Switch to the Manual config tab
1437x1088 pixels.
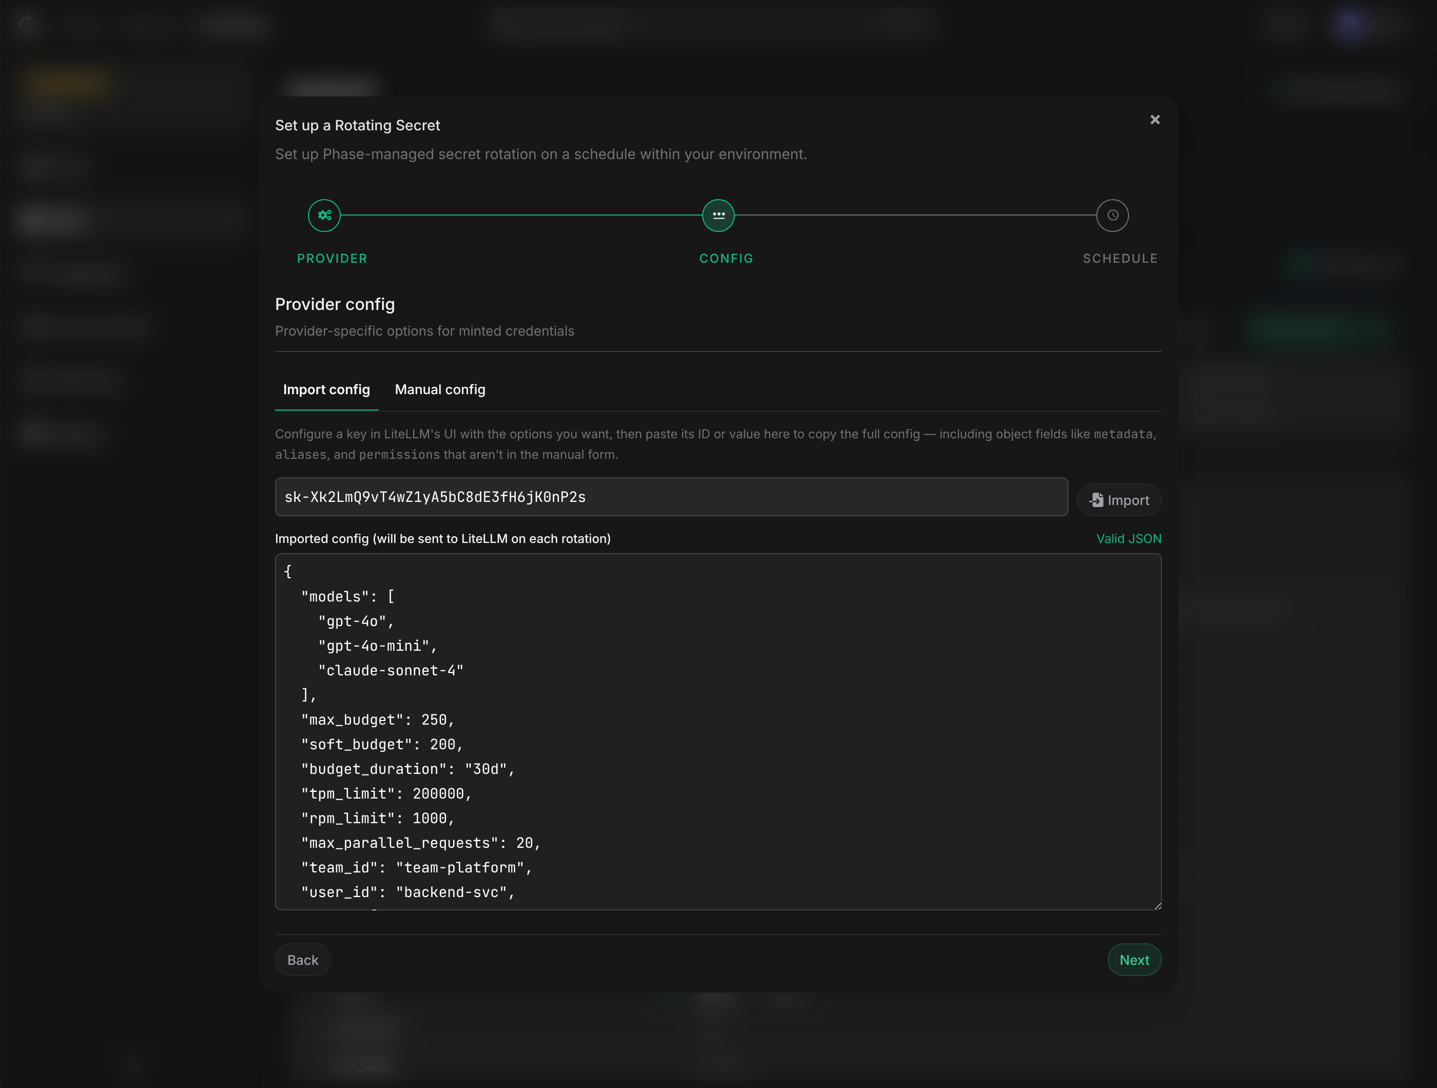440,389
